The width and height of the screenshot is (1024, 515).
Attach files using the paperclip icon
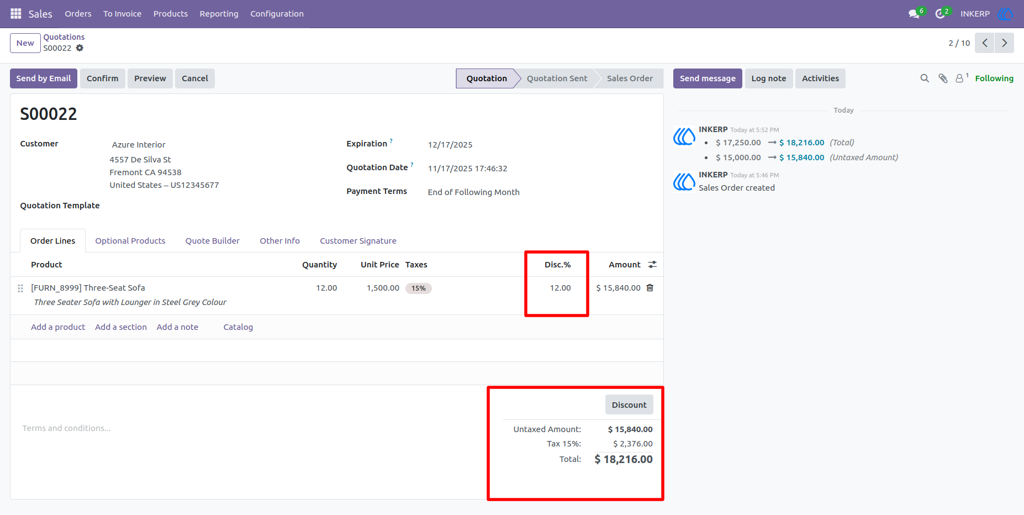click(943, 78)
